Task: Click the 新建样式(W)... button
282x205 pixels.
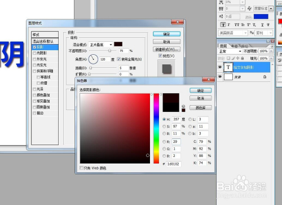Action: (166, 49)
